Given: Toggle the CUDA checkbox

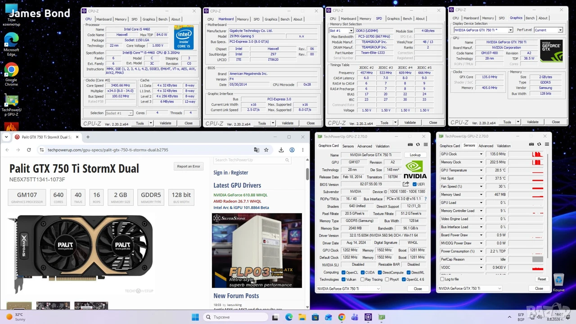Looking at the screenshot, I should coord(362,272).
